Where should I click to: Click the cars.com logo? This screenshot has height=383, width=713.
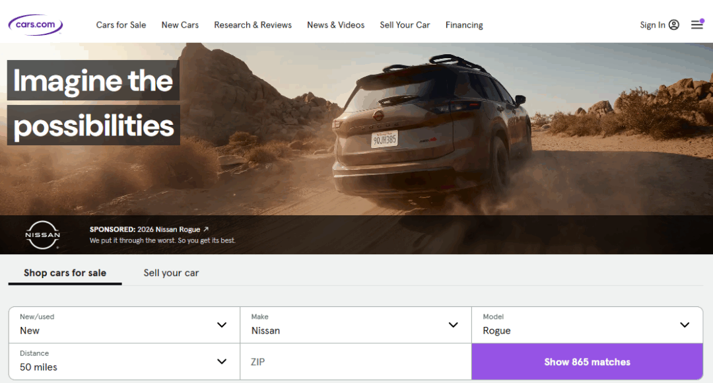point(36,25)
